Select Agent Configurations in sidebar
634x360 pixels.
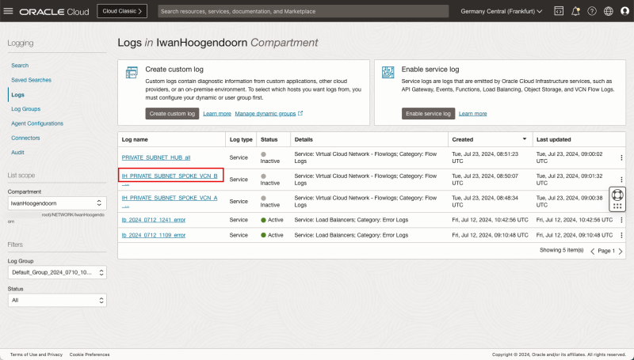37,123
